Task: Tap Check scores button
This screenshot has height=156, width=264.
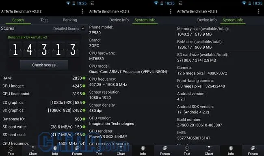Action: (x=44, y=65)
